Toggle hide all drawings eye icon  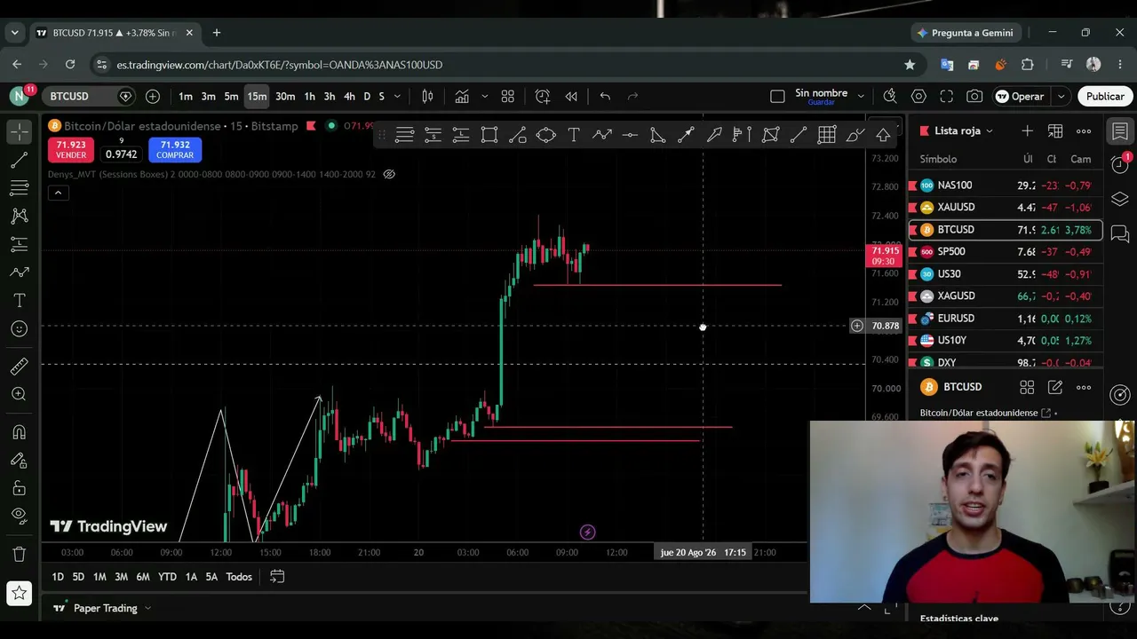20,517
